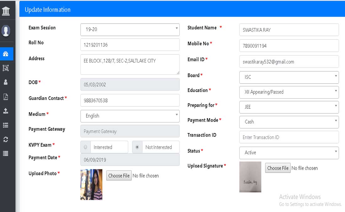The image size is (345, 212).
Task: Click Choose File for Upload Signature
Action: coord(278,168)
